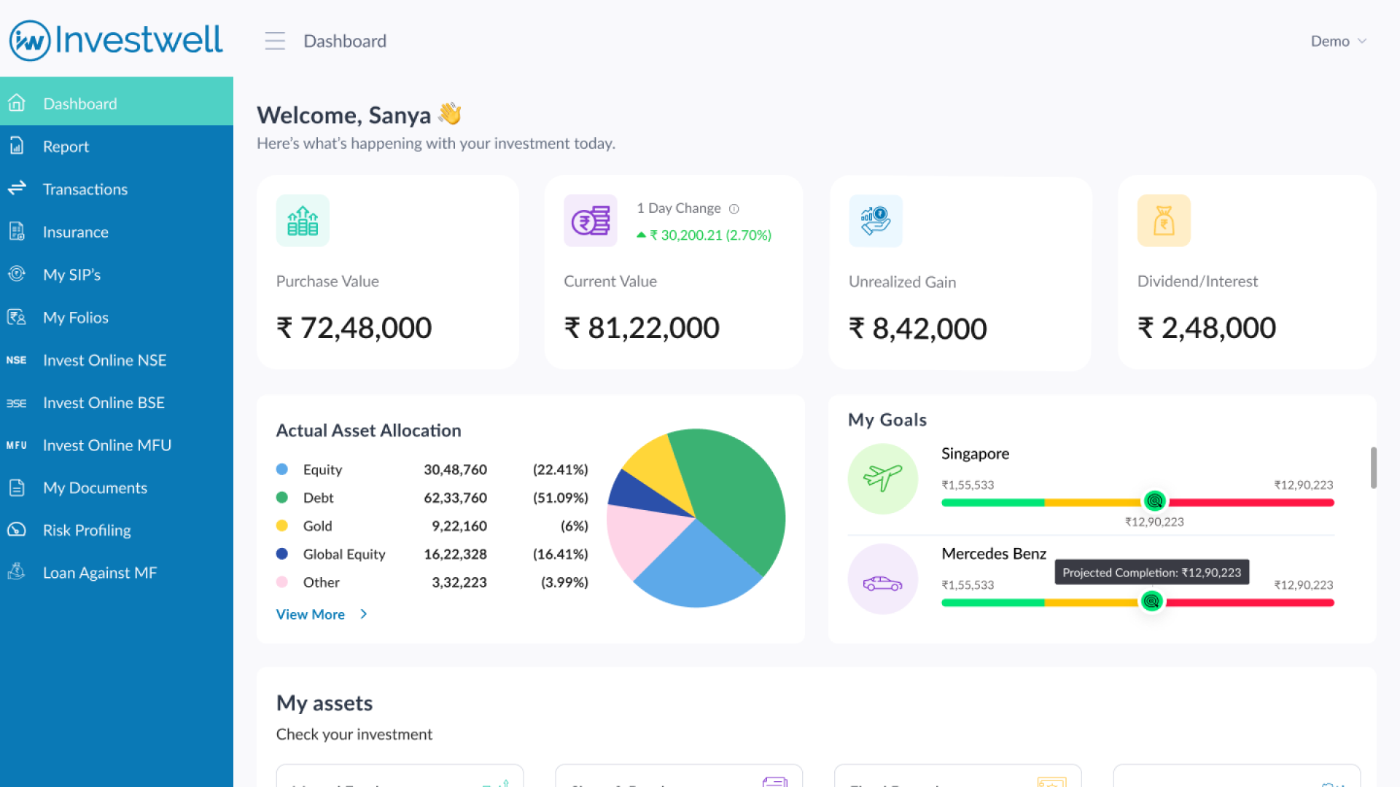Click the Unrealized Gain hand icon
The width and height of the screenshot is (1400, 787).
click(876, 221)
